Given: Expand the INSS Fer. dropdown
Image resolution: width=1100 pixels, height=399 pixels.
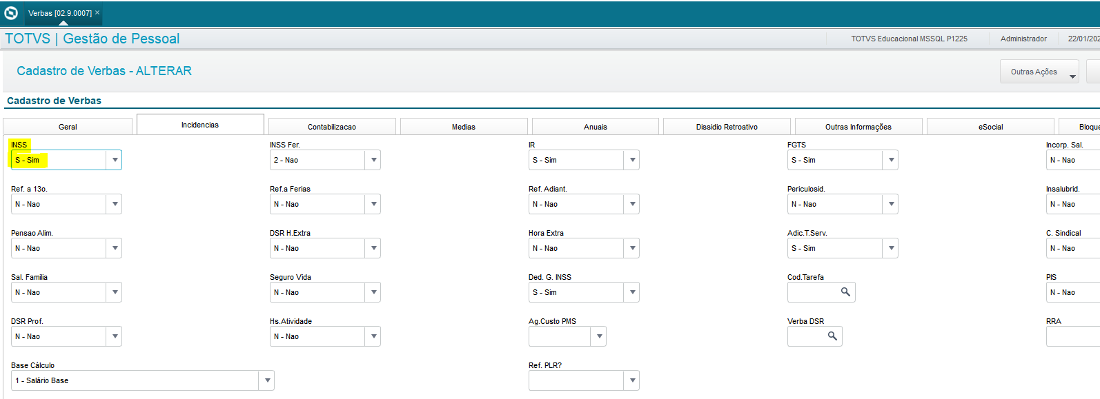Looking at the screenshot, I should tap(373, 160).
